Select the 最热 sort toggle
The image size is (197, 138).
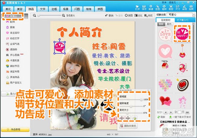(x=169, y=24)
